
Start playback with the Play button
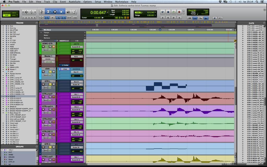[x=174, y=12]
